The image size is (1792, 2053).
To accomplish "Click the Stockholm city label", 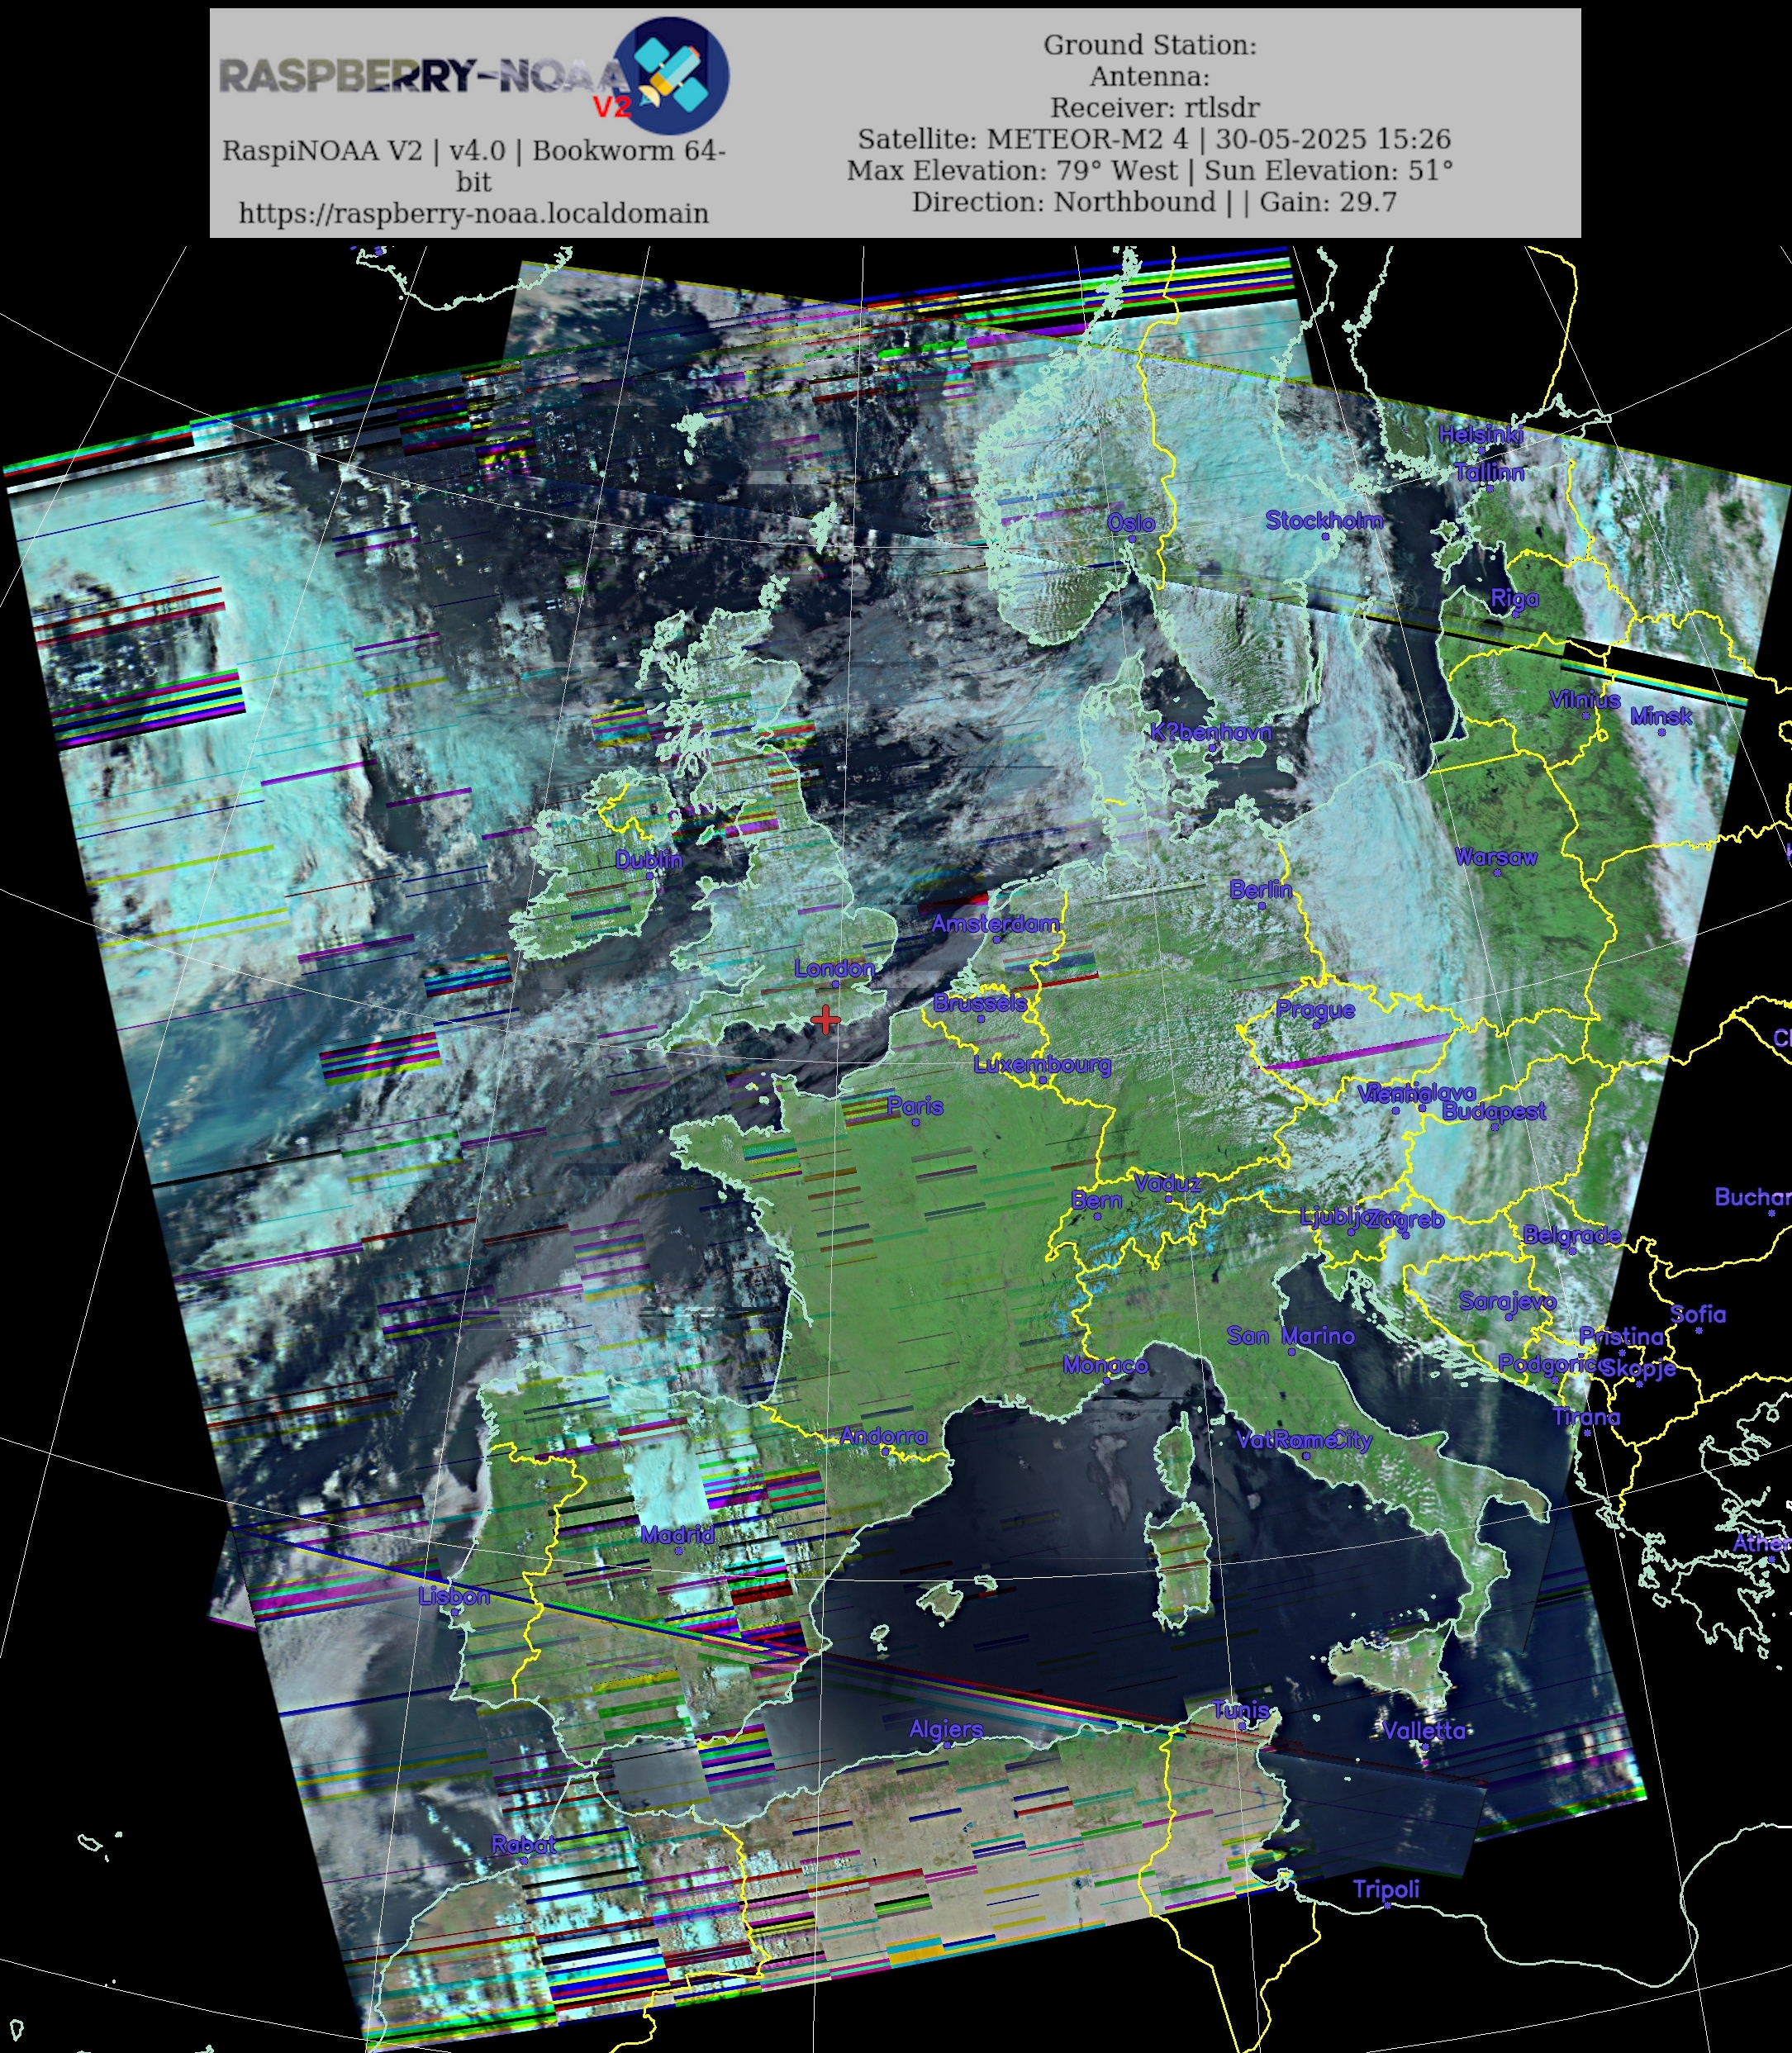I will point(1324,520).
